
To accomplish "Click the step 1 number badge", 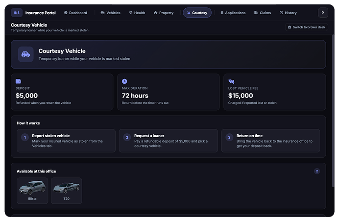I will click(x=25, y=137).
